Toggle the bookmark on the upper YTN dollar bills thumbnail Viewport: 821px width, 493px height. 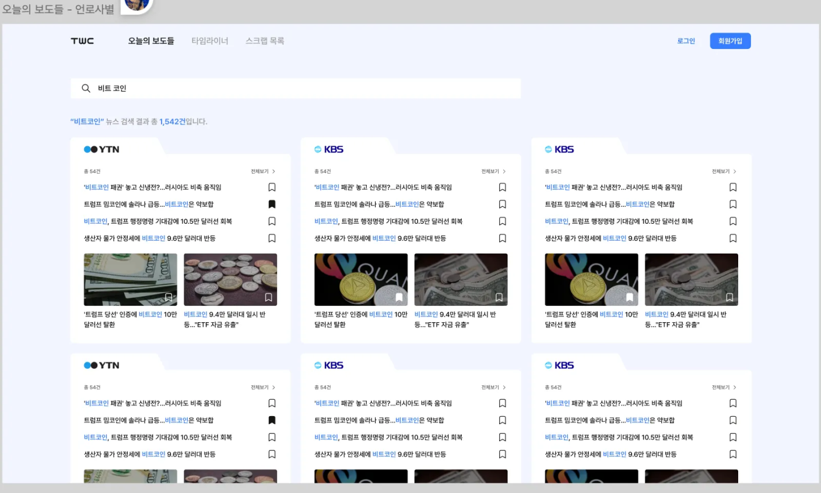tap(169, 297)
